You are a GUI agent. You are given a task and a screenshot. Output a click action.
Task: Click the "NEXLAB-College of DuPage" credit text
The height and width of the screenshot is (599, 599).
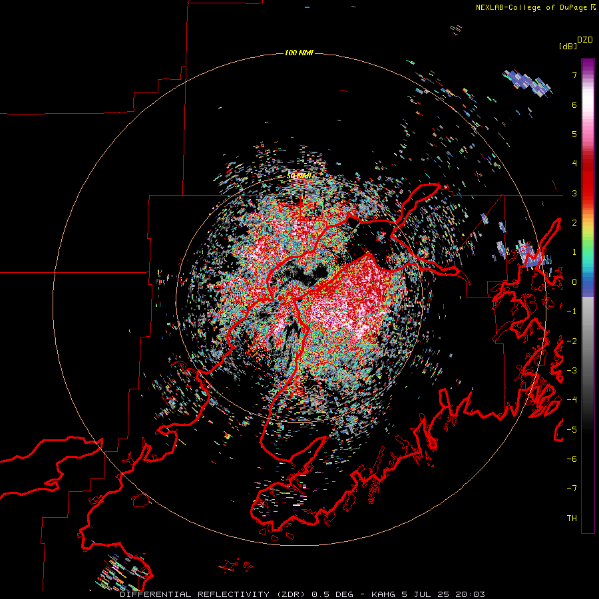(532, 7)
